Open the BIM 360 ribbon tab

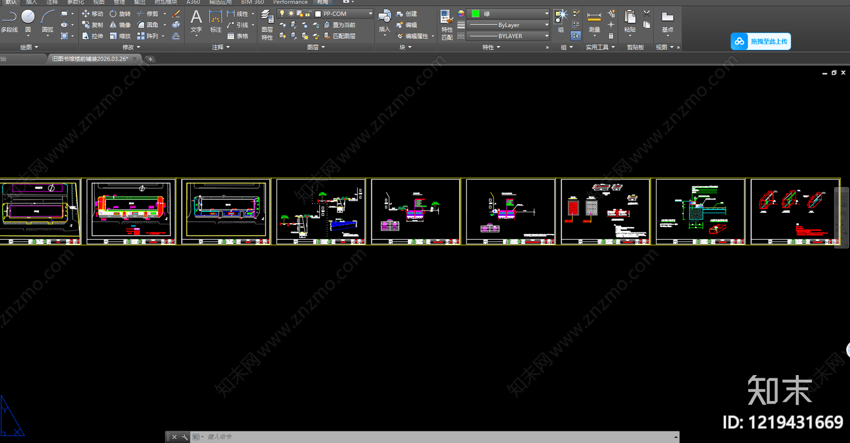click(252, 2)
